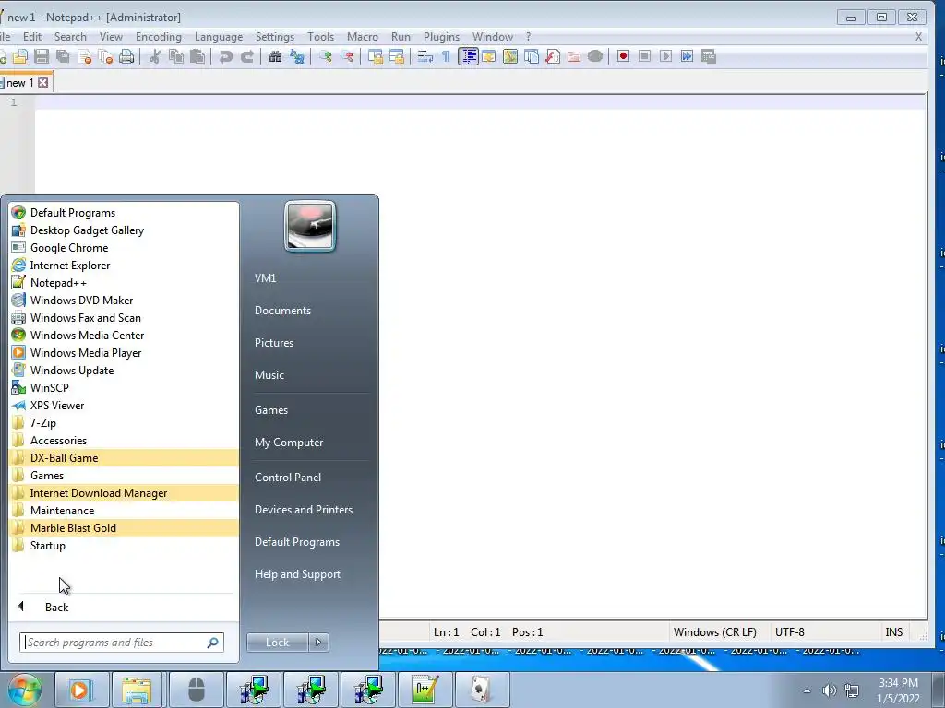
Task: Click the Zoom In toolbar icon
Action: pyautogui.click(x=326, y=56)
